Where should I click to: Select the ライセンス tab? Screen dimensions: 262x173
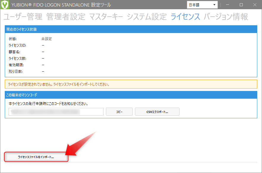tap(185, 17)
